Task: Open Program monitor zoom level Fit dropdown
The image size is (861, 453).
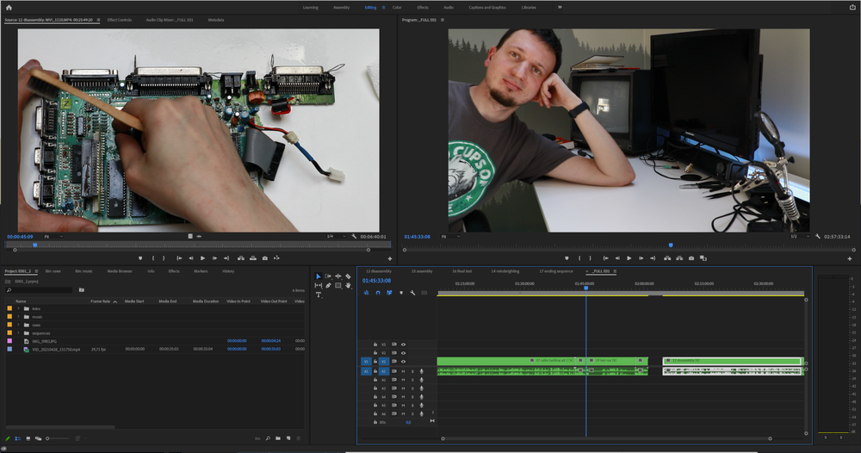Action: click(x=453, y=236)
